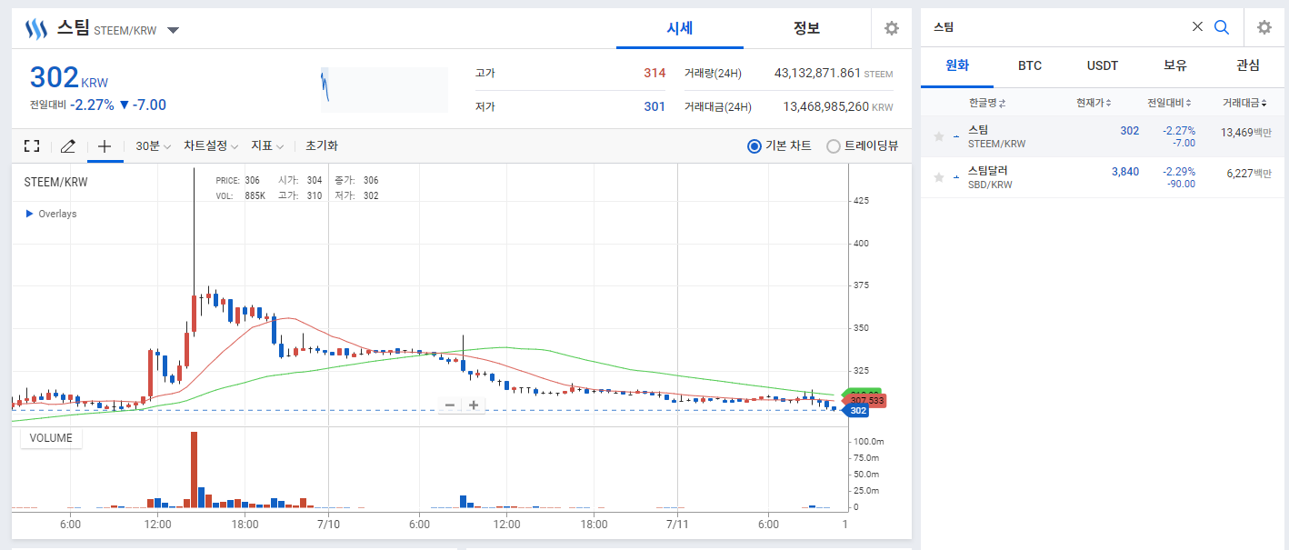Click the 3,840 price of 스팀달러
Screen dimensions: 1289x550
tap(1125, 172)
